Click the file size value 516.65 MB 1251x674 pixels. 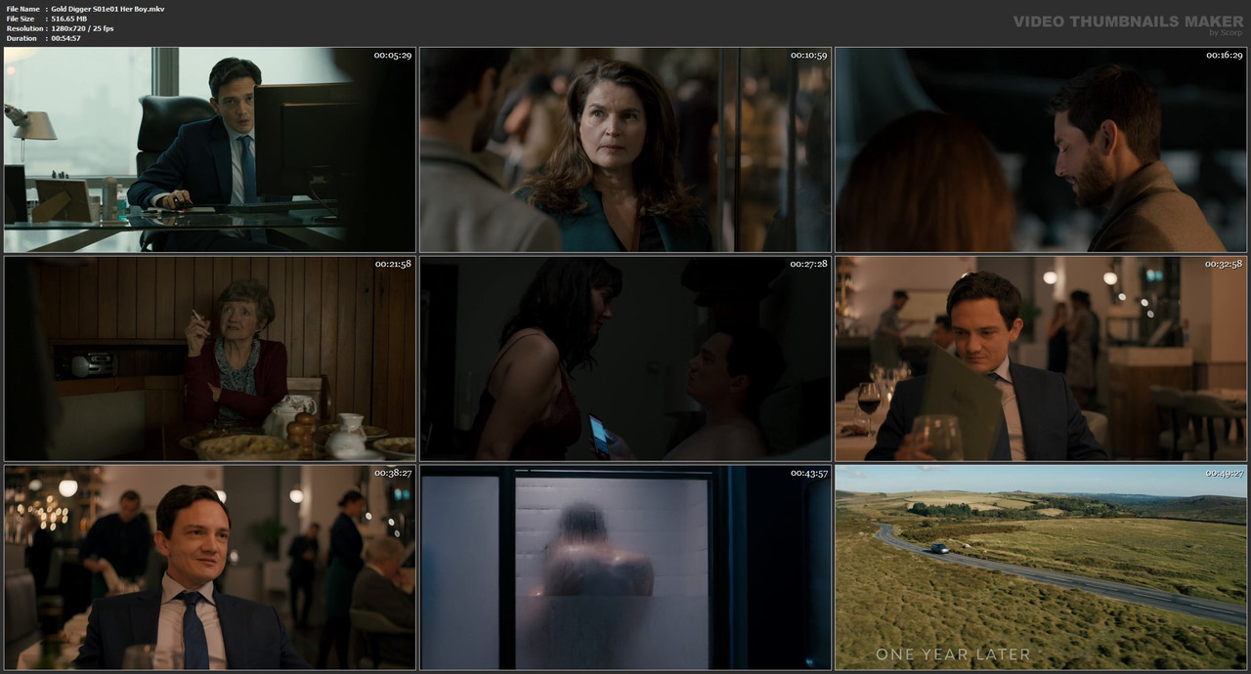(x=69, y=19)
